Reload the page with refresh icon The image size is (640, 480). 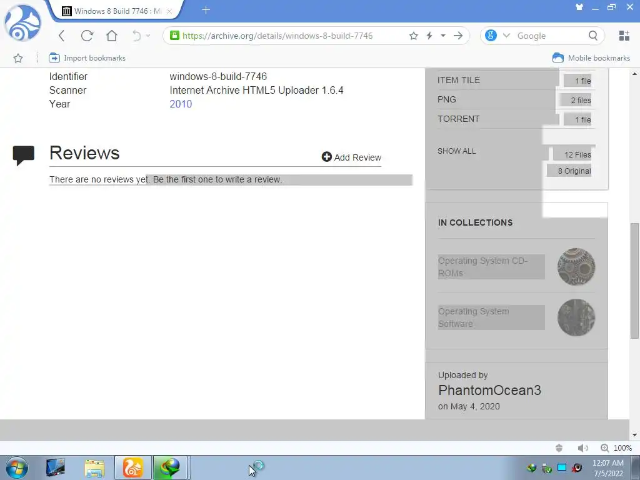[x=87, y=36]
